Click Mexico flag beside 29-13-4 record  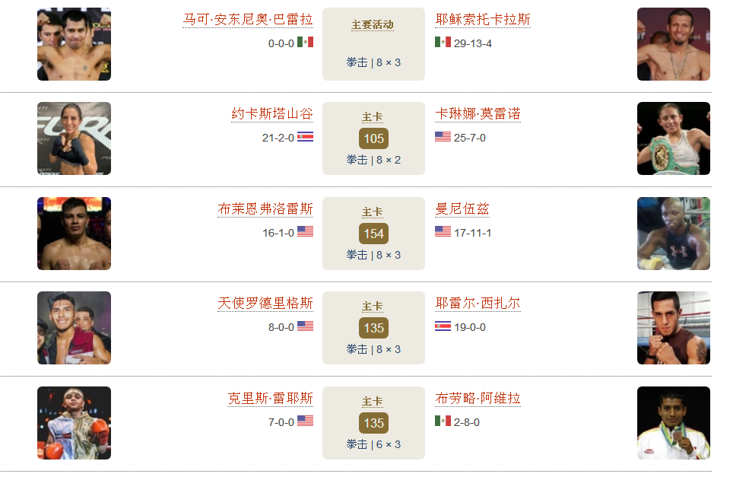[443, 42]
